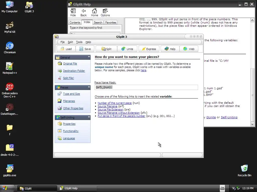Click the Split File! link
The width and height of the screenshot is (257, 192).
[x=69, y=78]
